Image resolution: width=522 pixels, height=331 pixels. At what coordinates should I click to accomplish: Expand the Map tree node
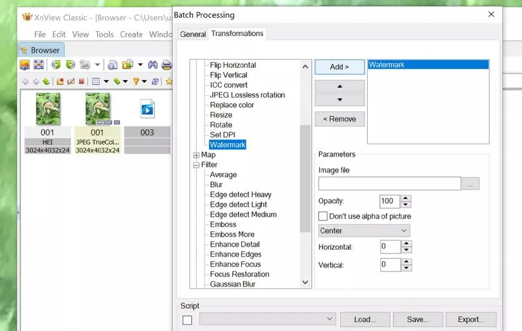196,155
